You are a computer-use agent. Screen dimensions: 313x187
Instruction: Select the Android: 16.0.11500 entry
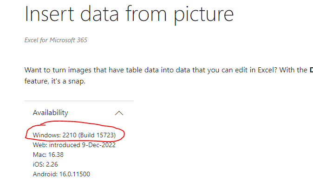click(61, 174)
